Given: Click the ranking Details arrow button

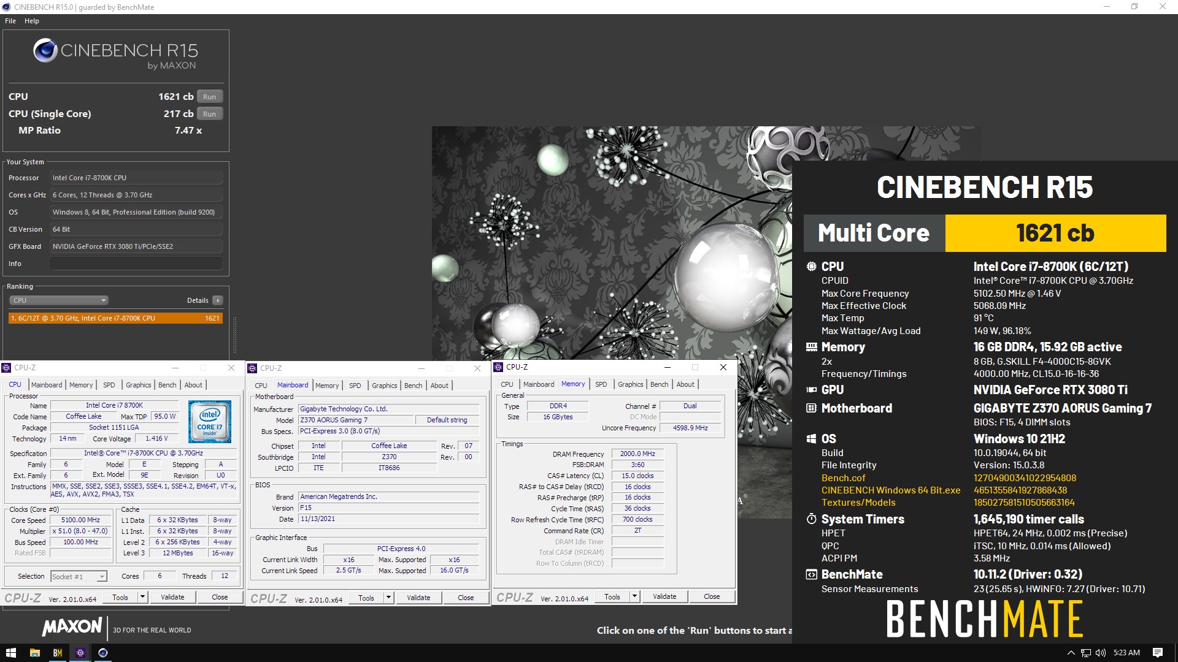Looking at the screenshot, I should 218,300.
